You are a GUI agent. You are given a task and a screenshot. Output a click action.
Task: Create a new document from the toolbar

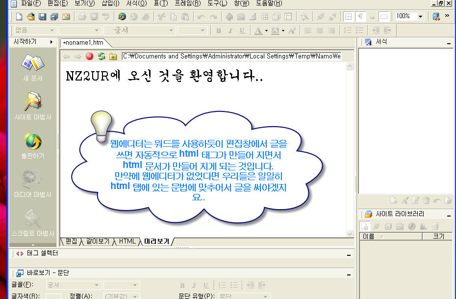click(19, 16)
